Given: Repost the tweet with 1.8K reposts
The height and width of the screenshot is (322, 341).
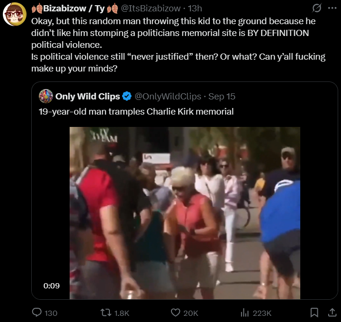Looking at the screenshot, I should click(x=106, y=313).
